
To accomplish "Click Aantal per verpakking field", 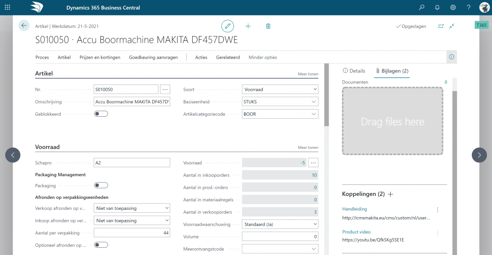I will 132,233.
